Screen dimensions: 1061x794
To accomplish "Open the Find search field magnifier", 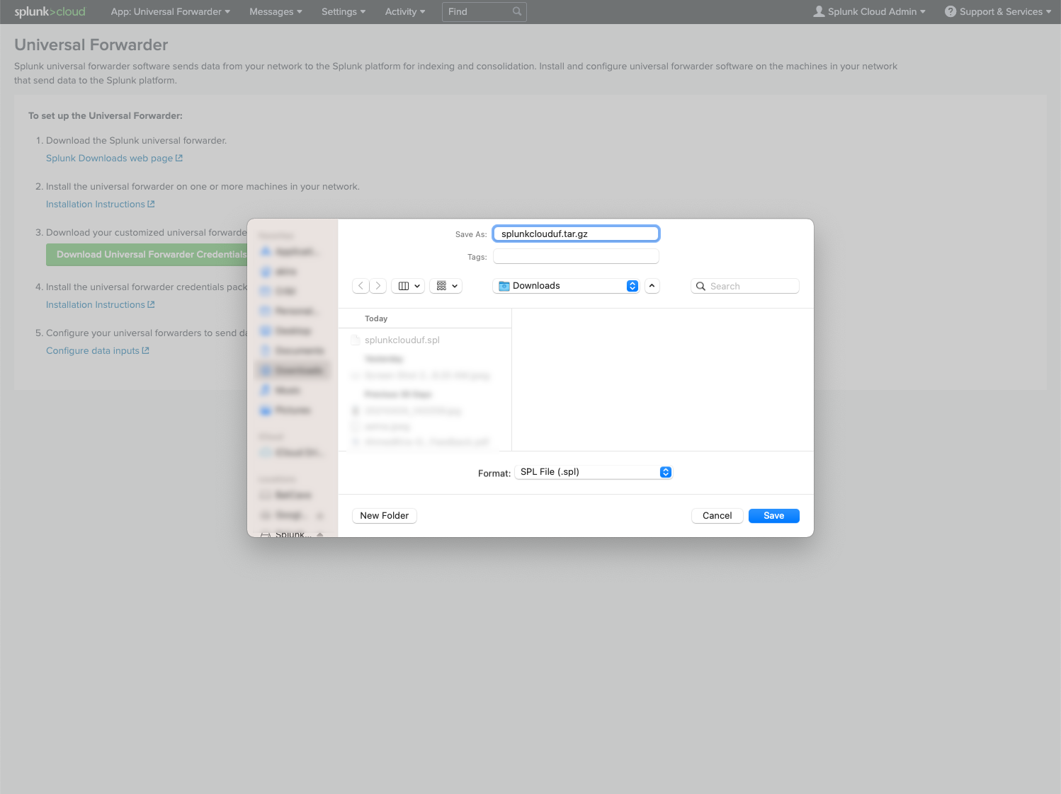I will click(517, 11).
